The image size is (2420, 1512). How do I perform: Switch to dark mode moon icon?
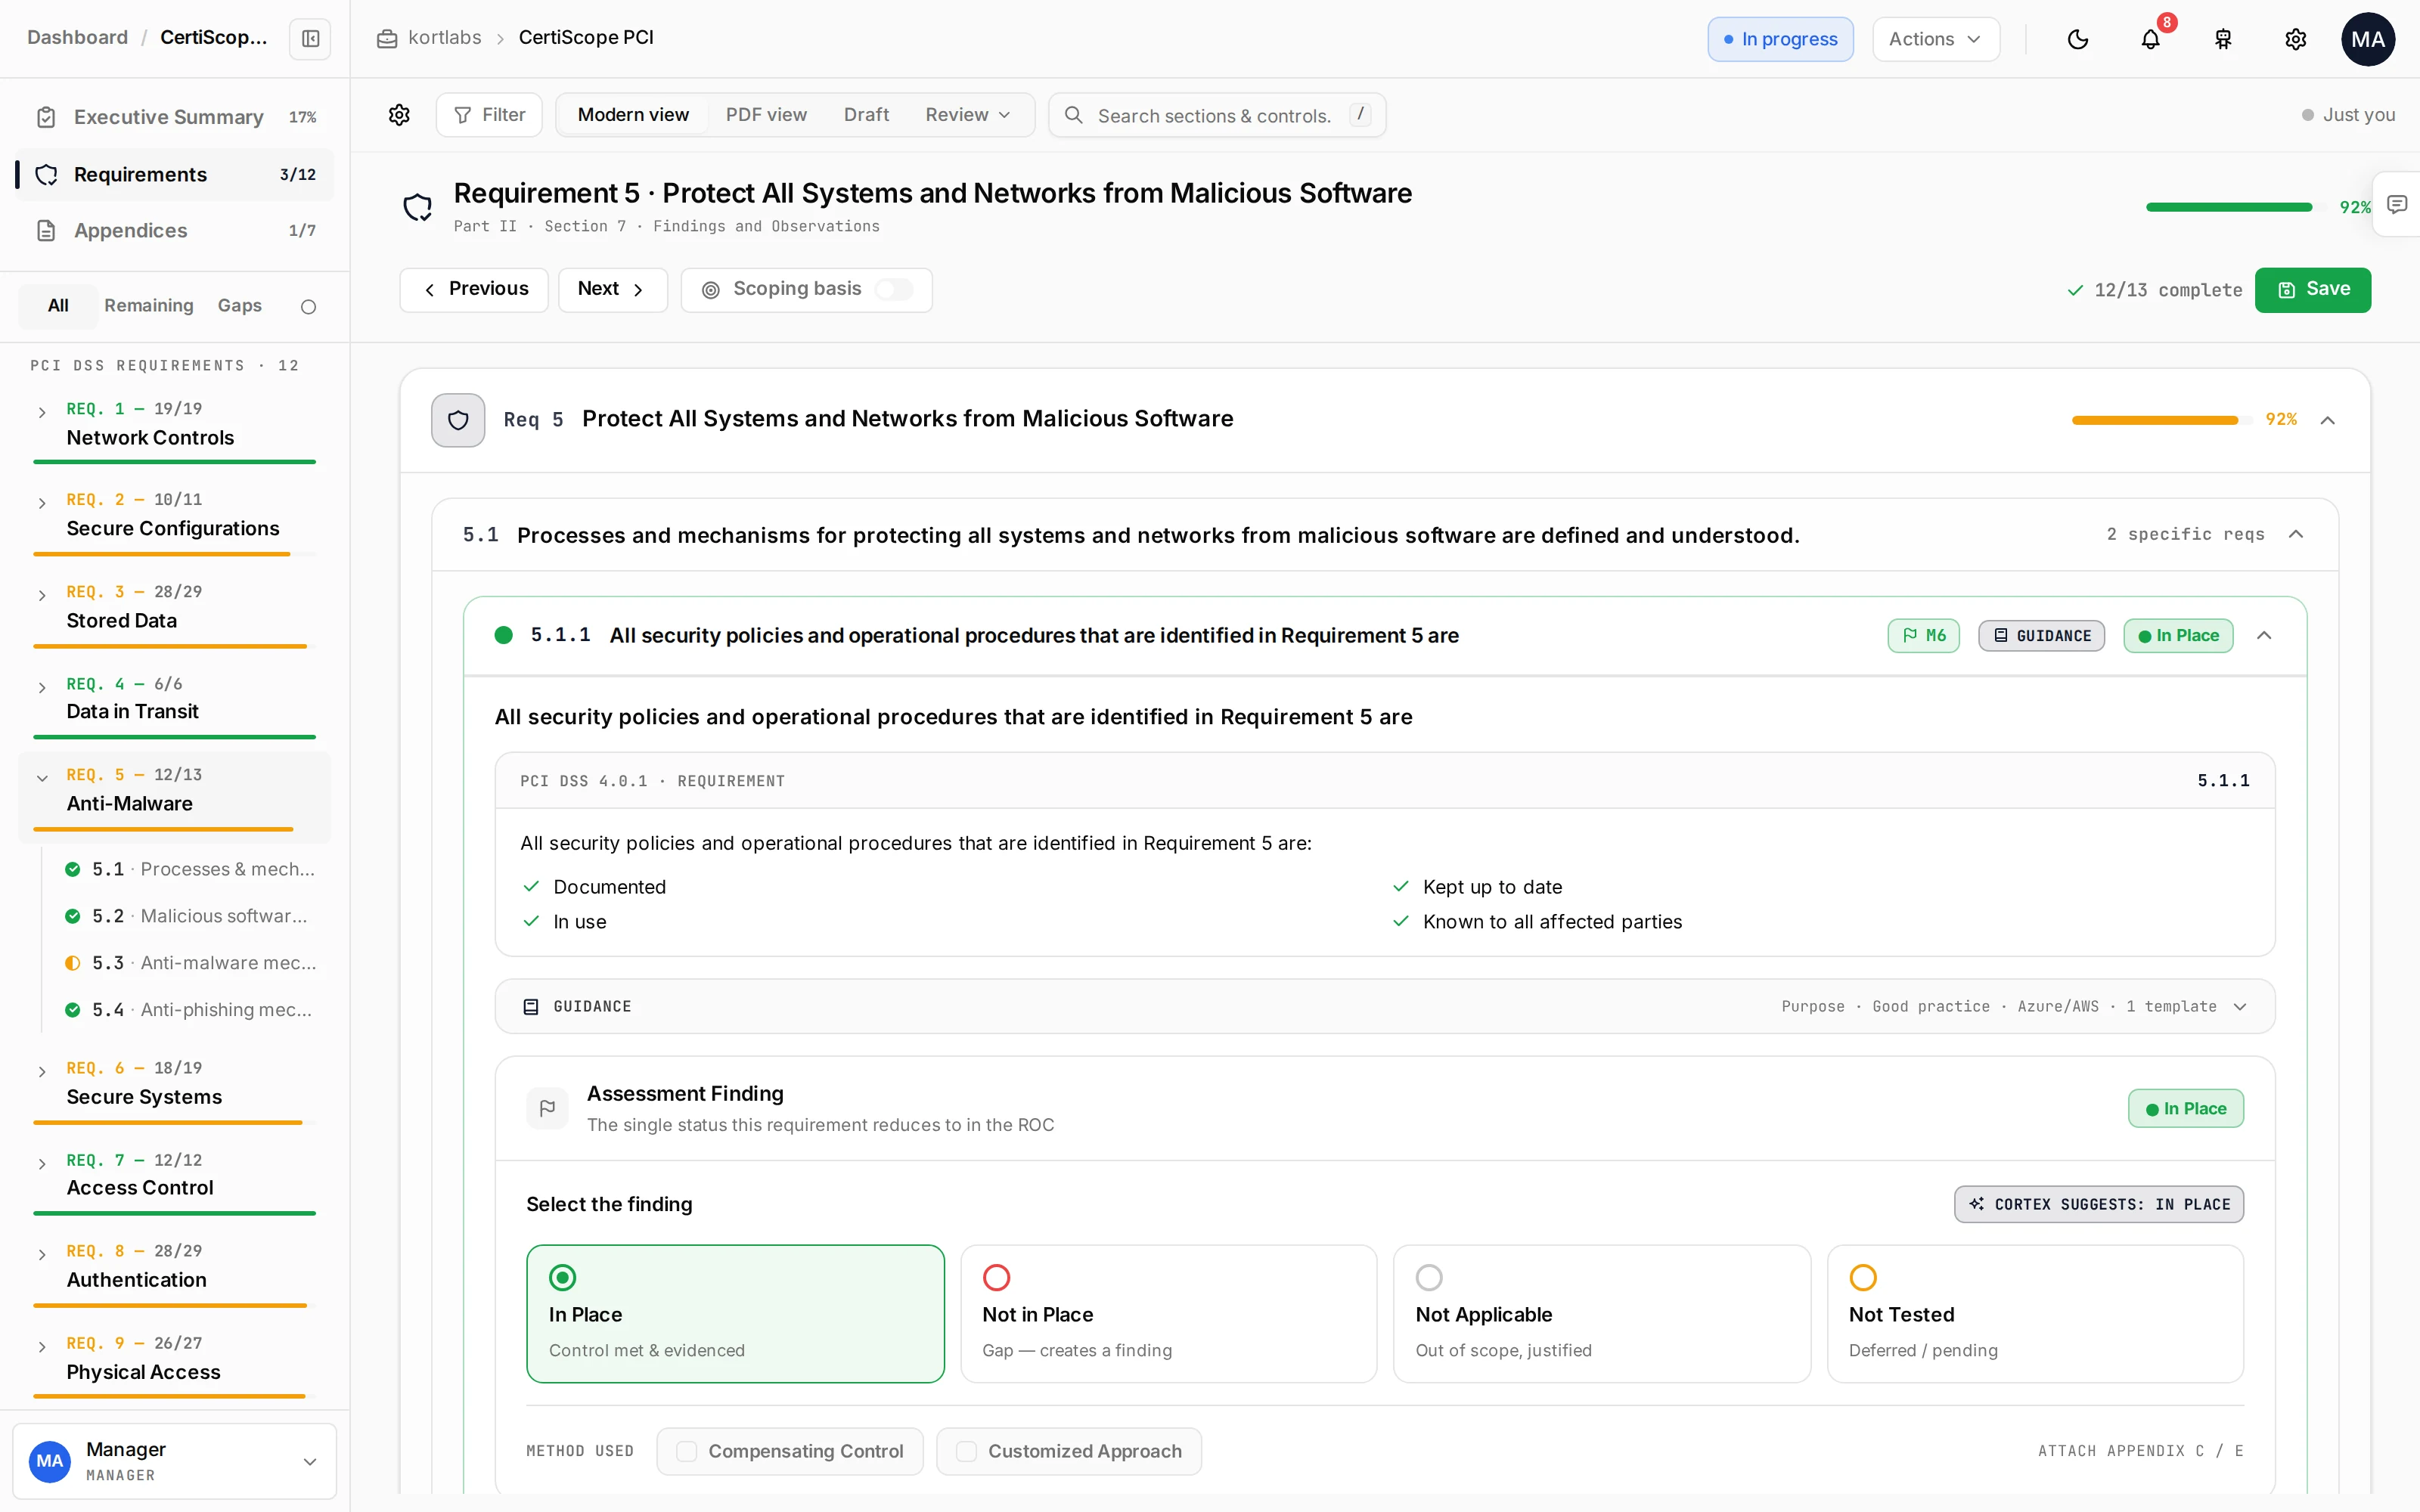click(x=2078, y=39)
